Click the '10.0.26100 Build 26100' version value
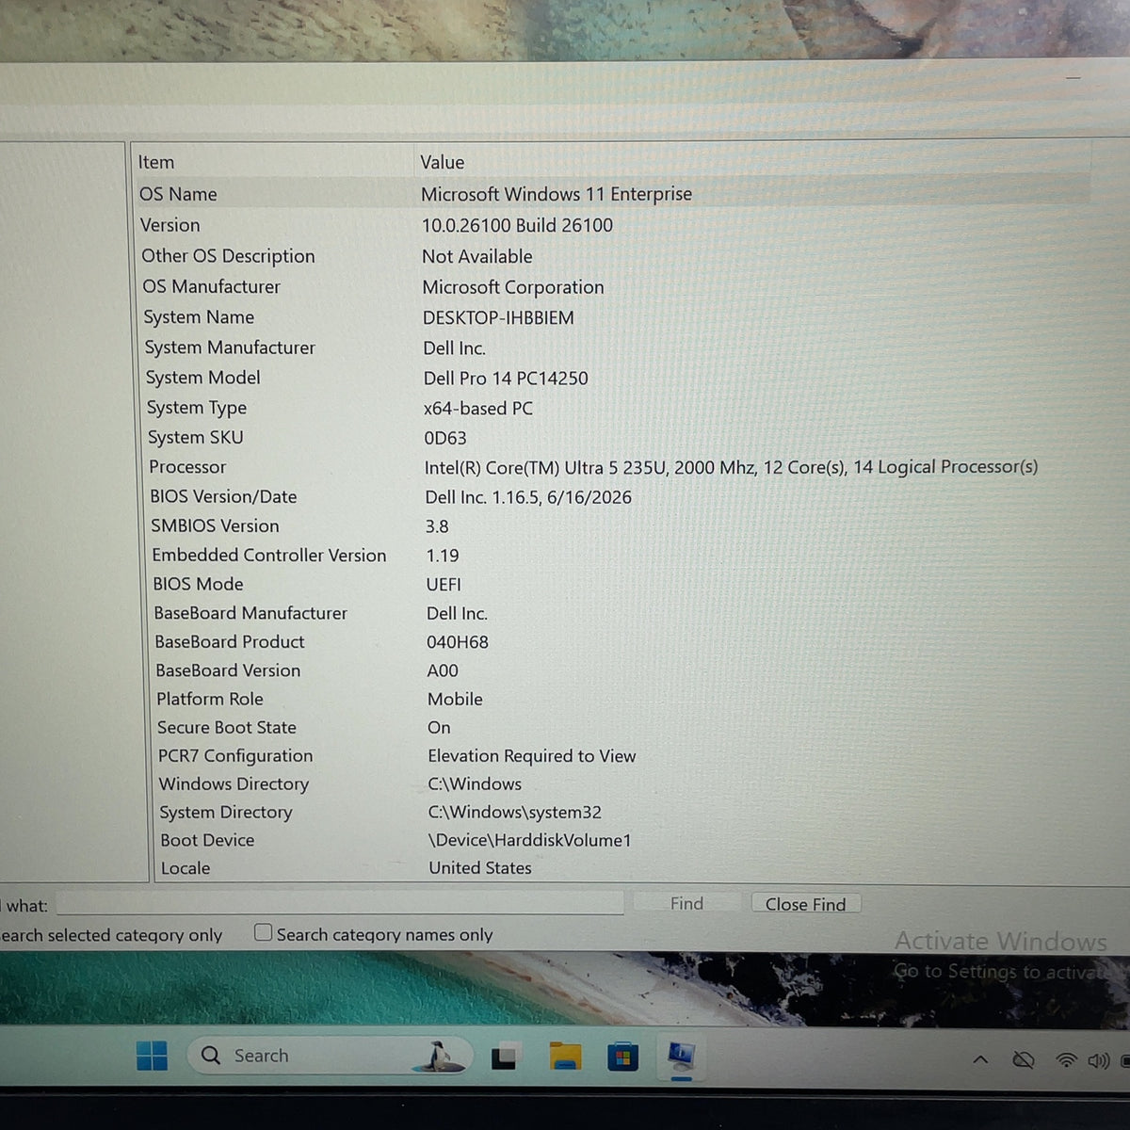Image resolution: width=1130 pixels, height=1130 pixels. pos(517,226)
